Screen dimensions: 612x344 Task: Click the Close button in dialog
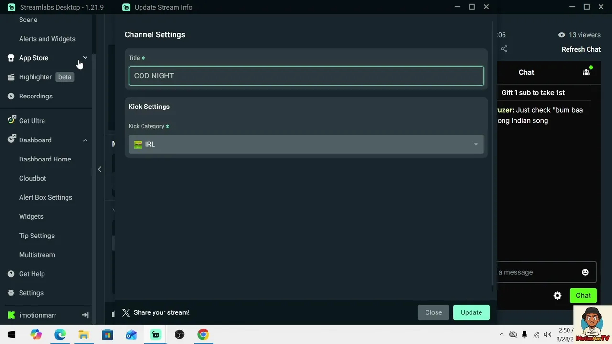434,312
